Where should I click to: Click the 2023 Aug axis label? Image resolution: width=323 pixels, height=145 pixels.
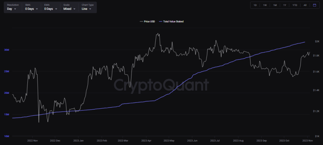(x=238, y=140)
